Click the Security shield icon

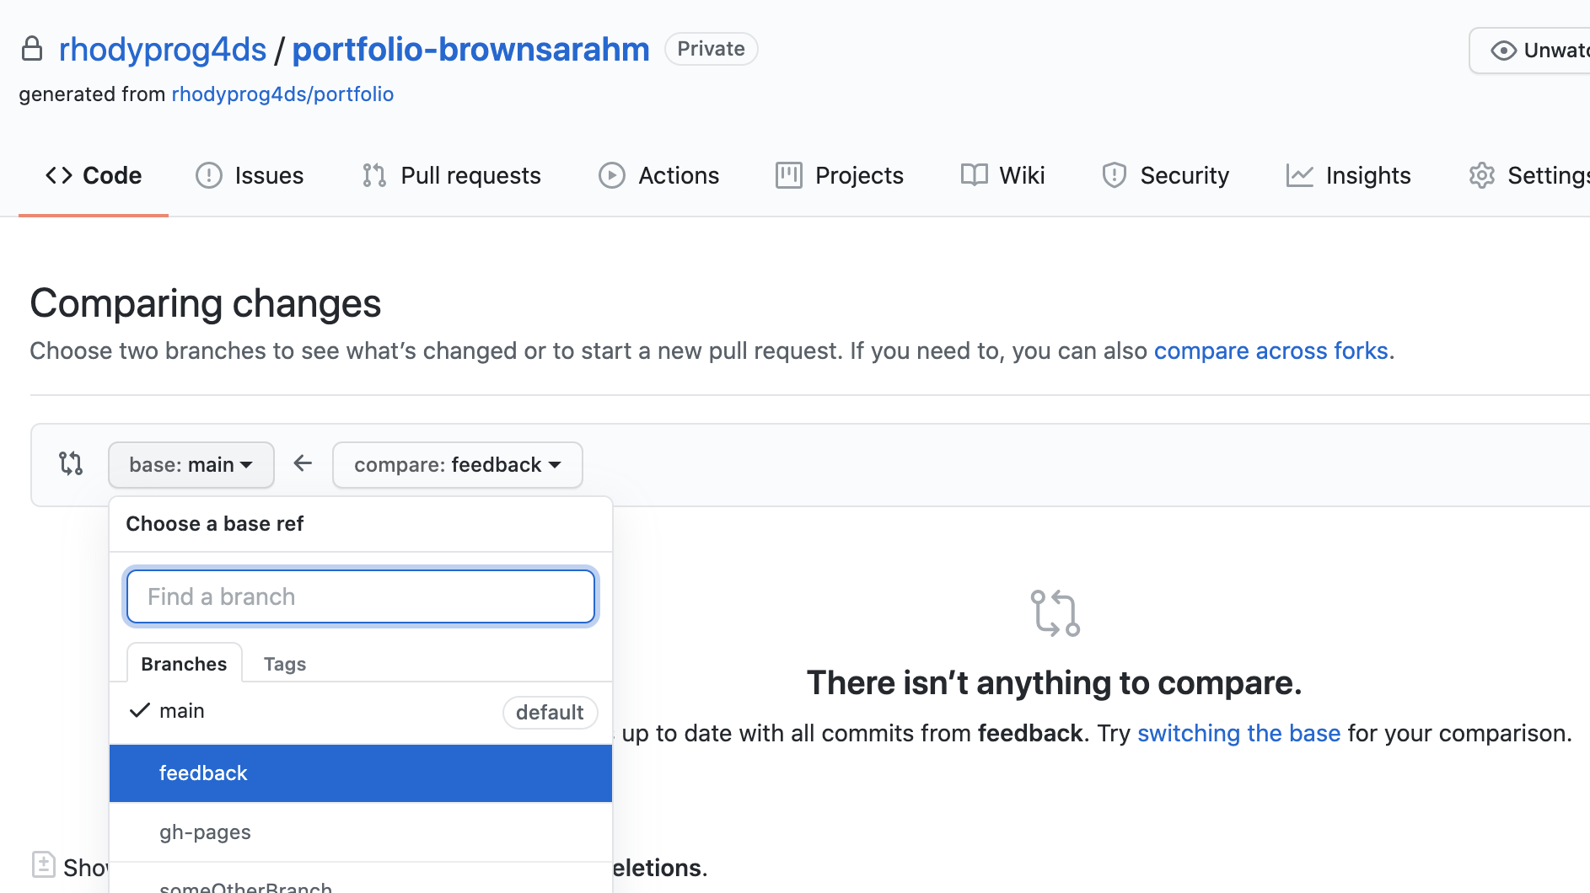(x=1114, y=175)
